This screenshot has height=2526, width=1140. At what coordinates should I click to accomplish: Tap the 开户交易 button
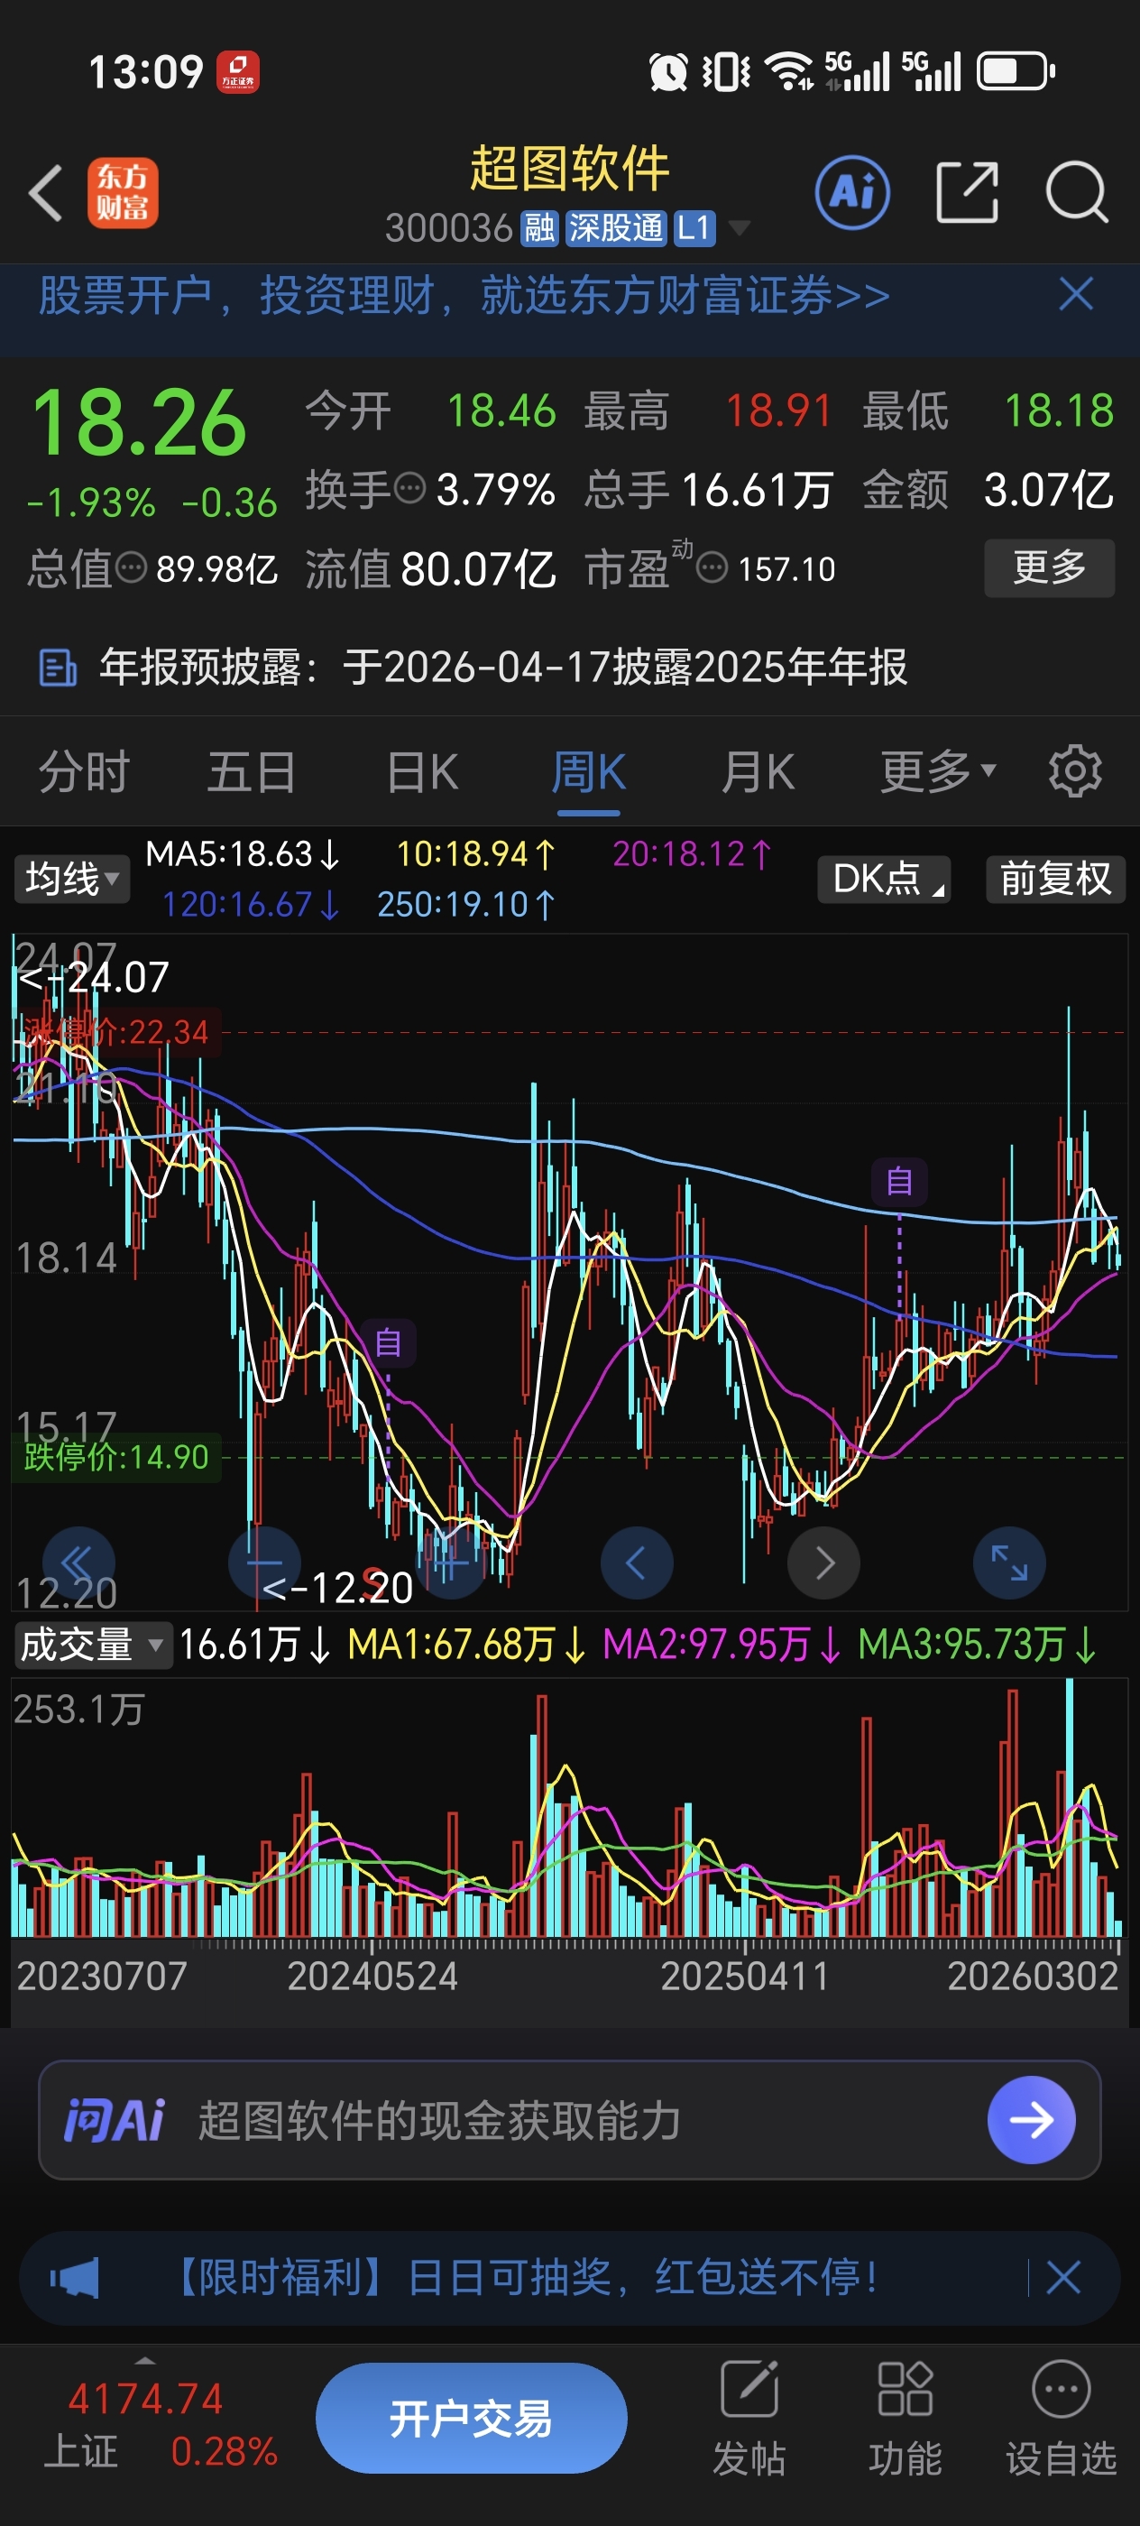coord(472,2418)
